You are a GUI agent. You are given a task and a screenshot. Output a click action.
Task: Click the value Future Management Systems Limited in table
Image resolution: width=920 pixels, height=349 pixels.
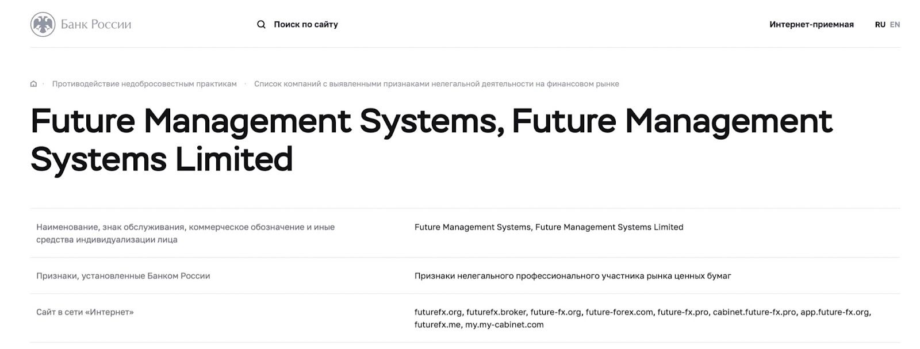click(549, 227)
